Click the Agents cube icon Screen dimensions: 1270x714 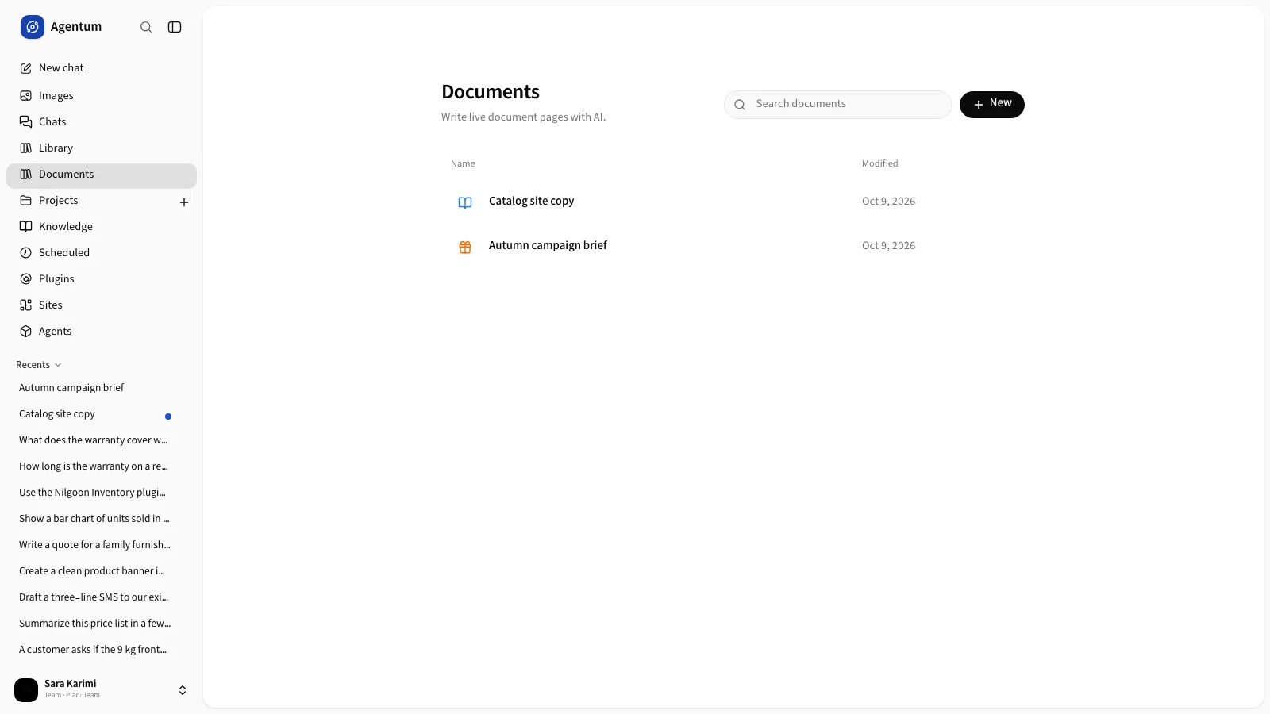tap(26, 332)
